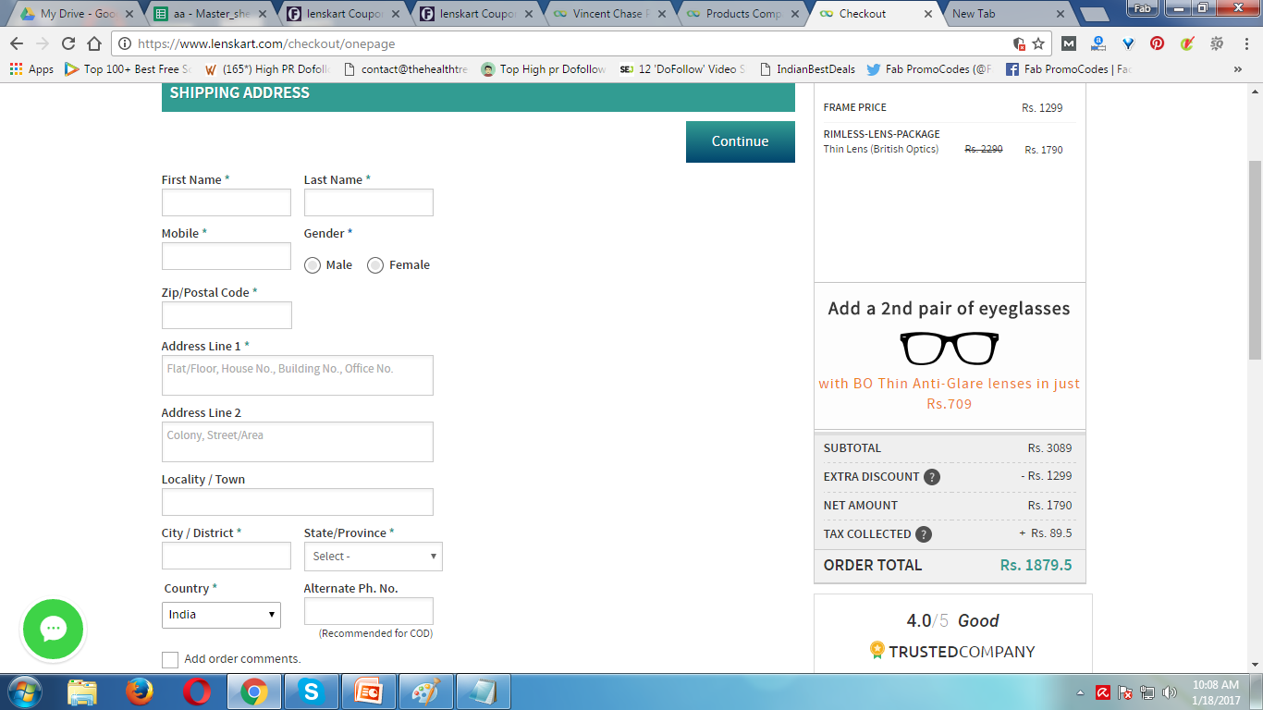Open the volume icon in system tray
This screenshot has height=710, width=1263.
(1170, 692)
